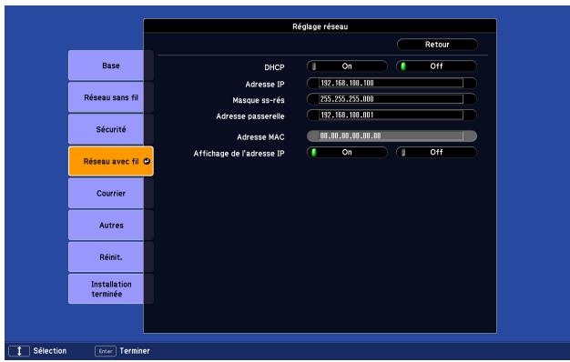The width and height of the screenshot is (570, 362).
Task: Edit the Masque ss-rés field
Action: pos(392,99)
